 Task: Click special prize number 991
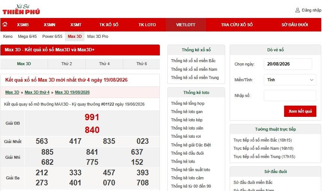(92, 117)
